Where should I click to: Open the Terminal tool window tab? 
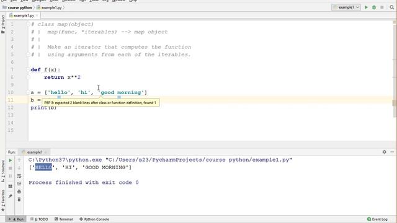coord(63,219)
